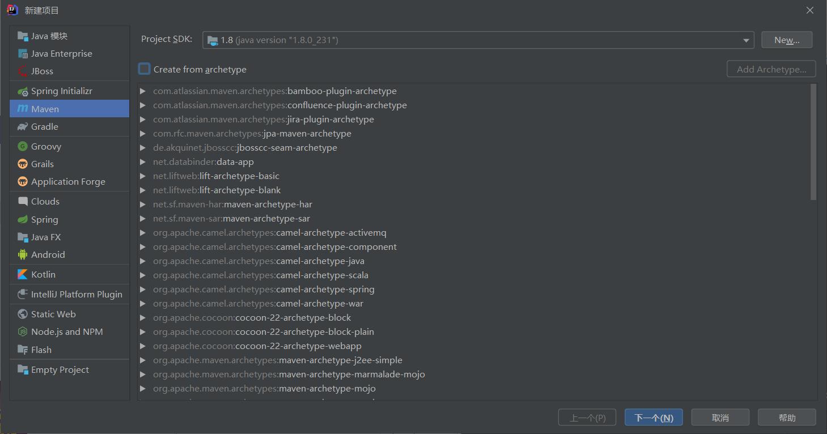Click the Gradle elephant icon
Image resolution: width=827 pixels, height=434 pixels.
23,127
